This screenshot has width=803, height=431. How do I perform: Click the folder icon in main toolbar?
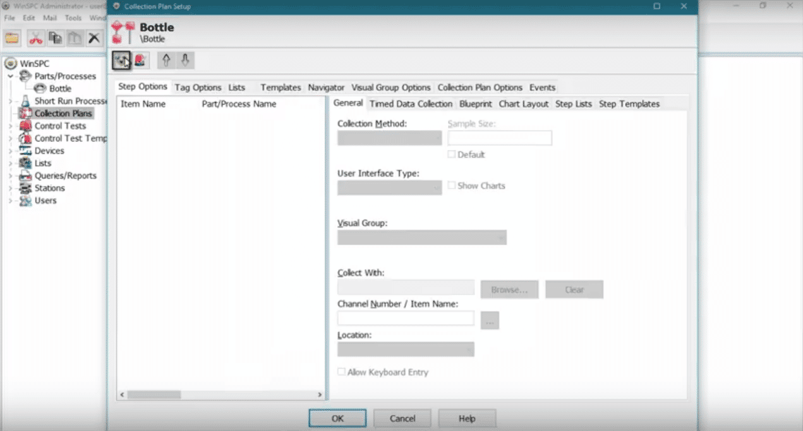(12, 38)
